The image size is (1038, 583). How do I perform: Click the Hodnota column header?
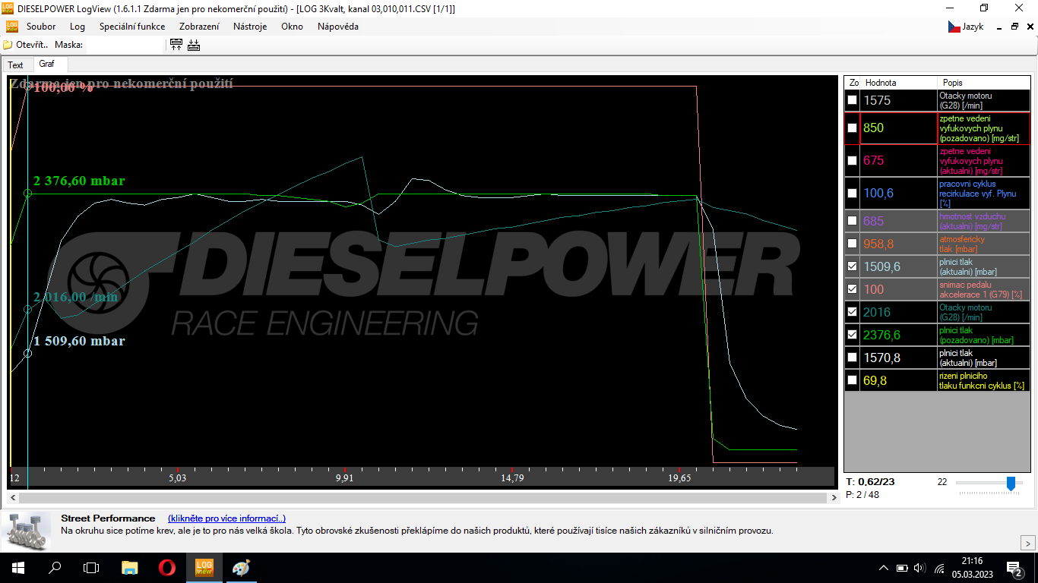(x=898, y=82)
